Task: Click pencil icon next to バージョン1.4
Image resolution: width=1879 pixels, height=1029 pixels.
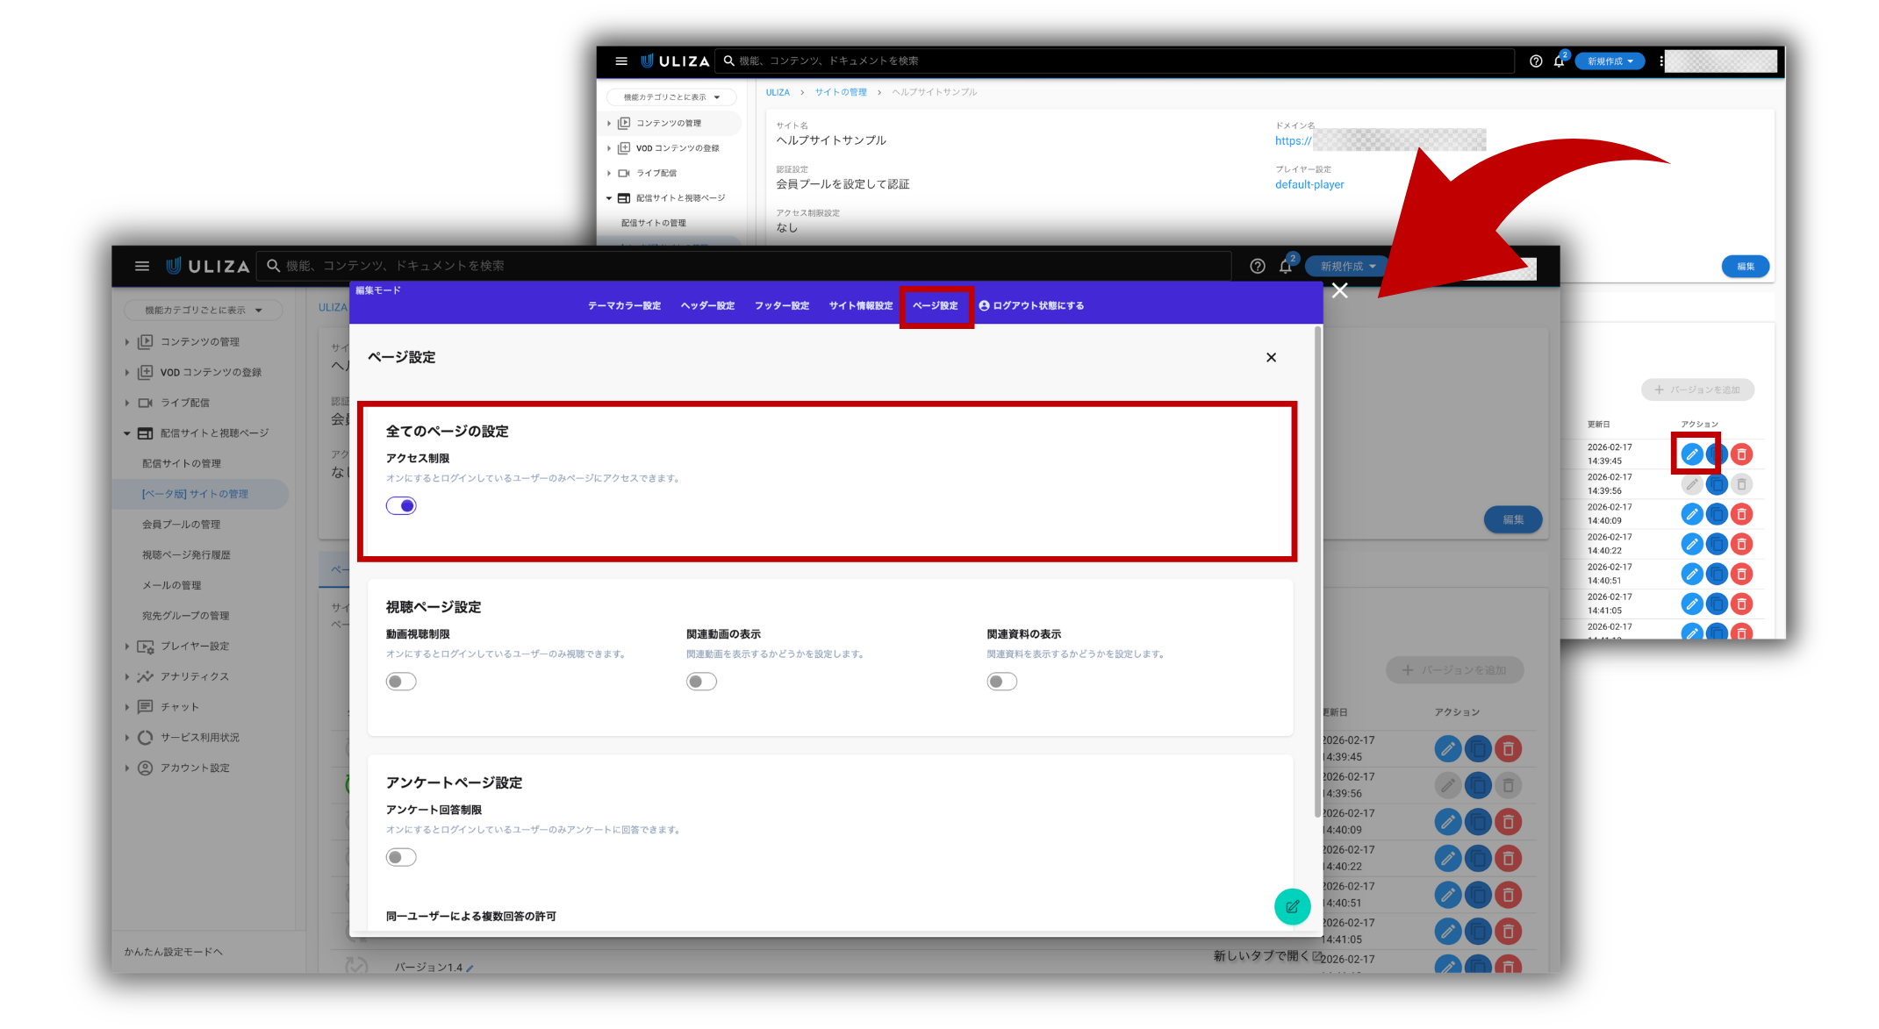Action: [470, 968]
